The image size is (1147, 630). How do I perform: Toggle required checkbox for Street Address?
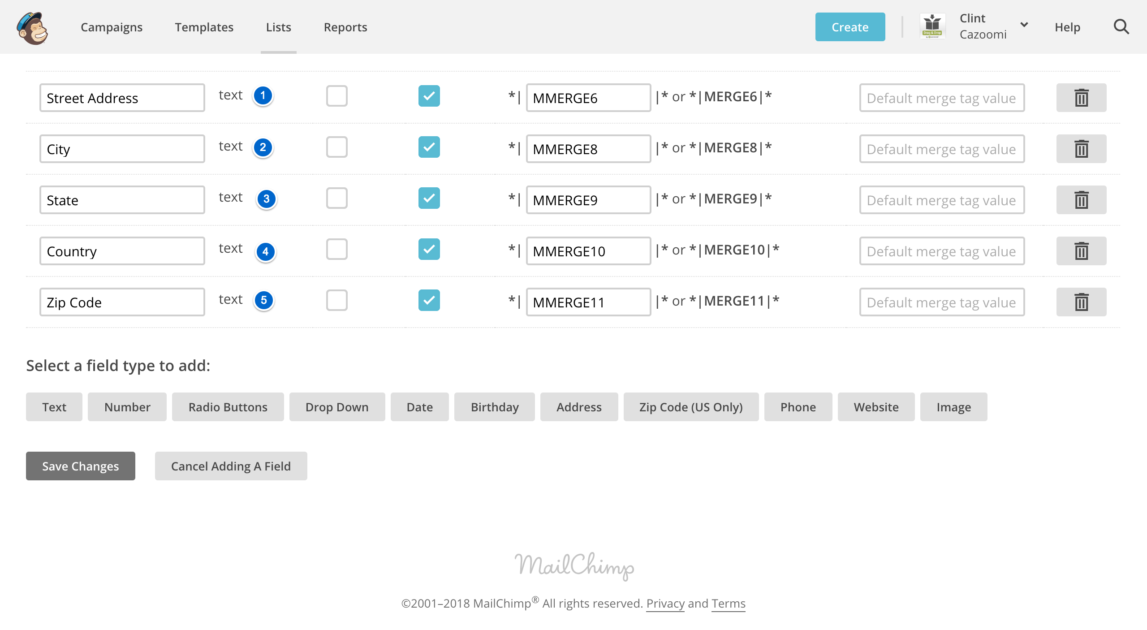[x=337, y=96]
